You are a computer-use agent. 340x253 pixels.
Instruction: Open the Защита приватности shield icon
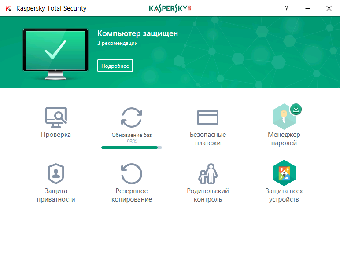point(56,174)
